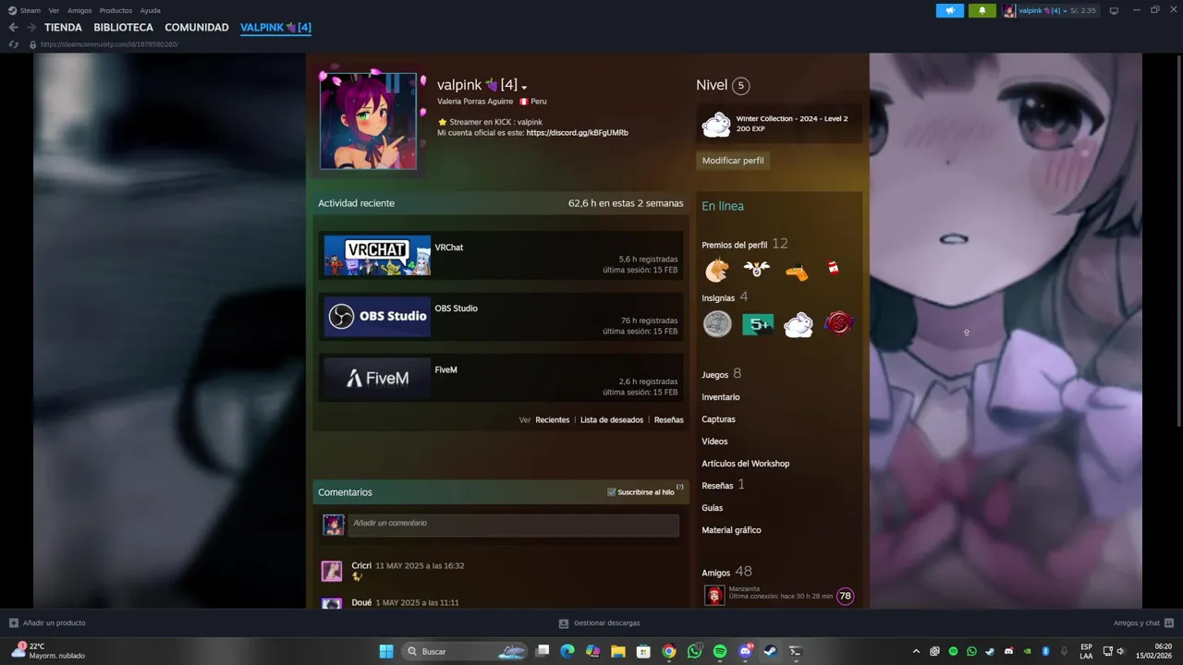
Task: Open the red circular badge
Action: pyautogui.click(x=838, y=323)
